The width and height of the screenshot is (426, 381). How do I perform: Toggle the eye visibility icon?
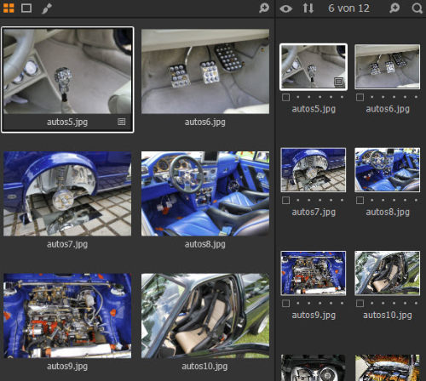(x=285, y=9)
